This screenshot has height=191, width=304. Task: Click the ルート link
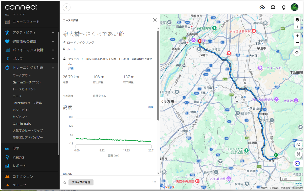71,49
